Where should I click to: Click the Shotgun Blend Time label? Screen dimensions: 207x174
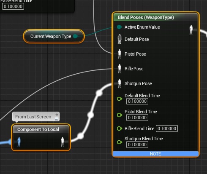(144, 139)
